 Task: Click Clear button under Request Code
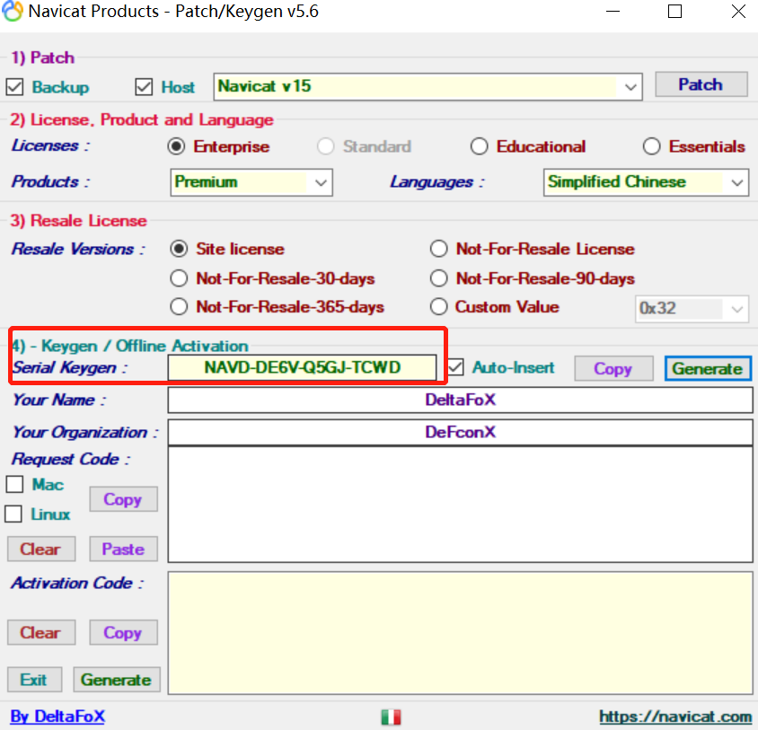pyautogui.click(x=41, y=549)
